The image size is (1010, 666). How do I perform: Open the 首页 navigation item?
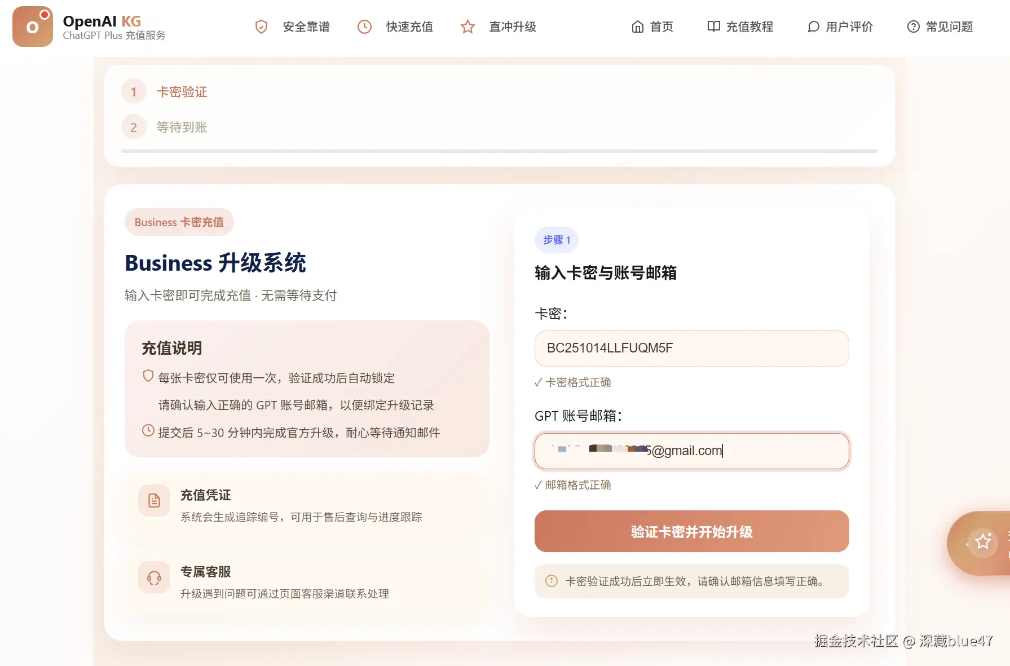tap(652, 27)
